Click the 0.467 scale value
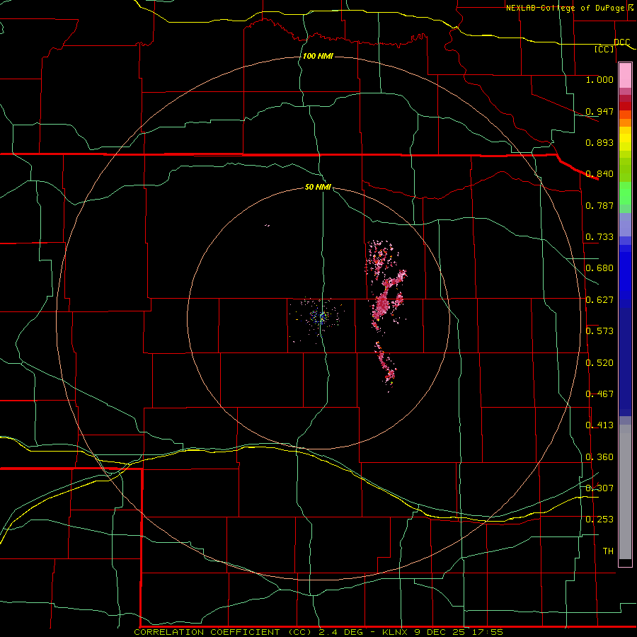 coord(599,394)
